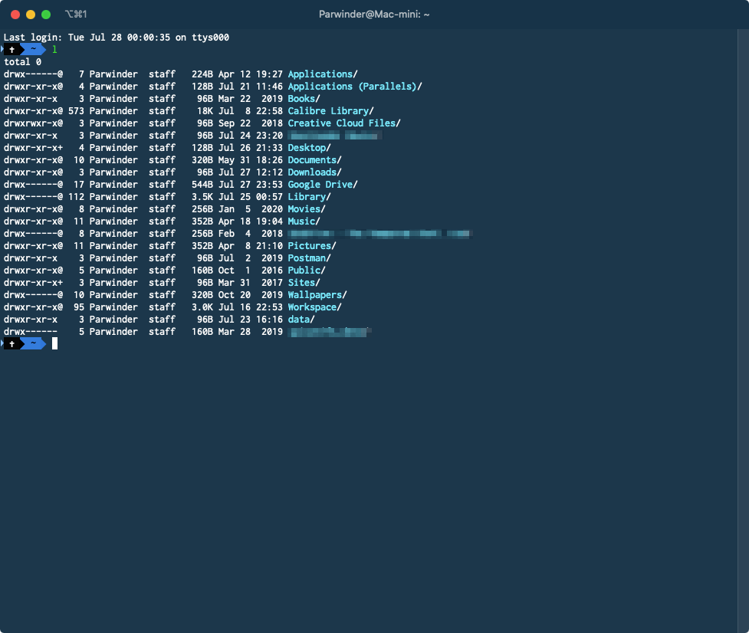749x633 pixels.
Task: Click the date 'Jan 5 2020' in the Movies row
Action: point(250,209)
